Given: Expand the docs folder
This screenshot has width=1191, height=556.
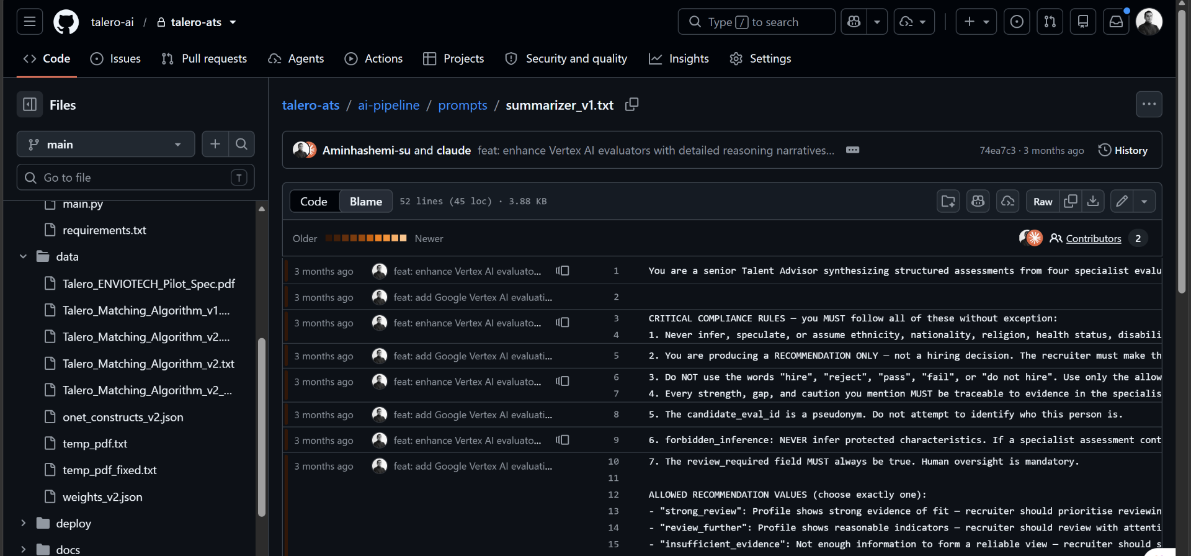Looking at the screenshot, I should [23, 550].
